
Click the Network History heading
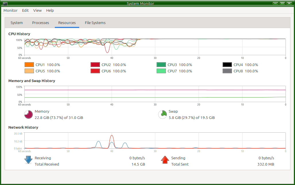pyautogui.click(x=23, y=128)
